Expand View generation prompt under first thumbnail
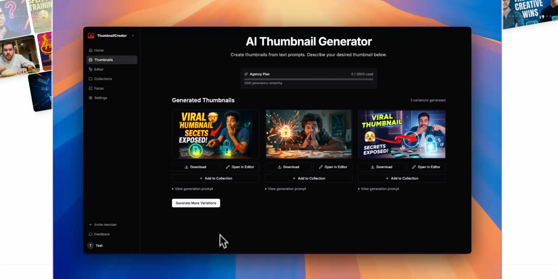This screenshot has height=279, width=558. (x=193, y=189)
